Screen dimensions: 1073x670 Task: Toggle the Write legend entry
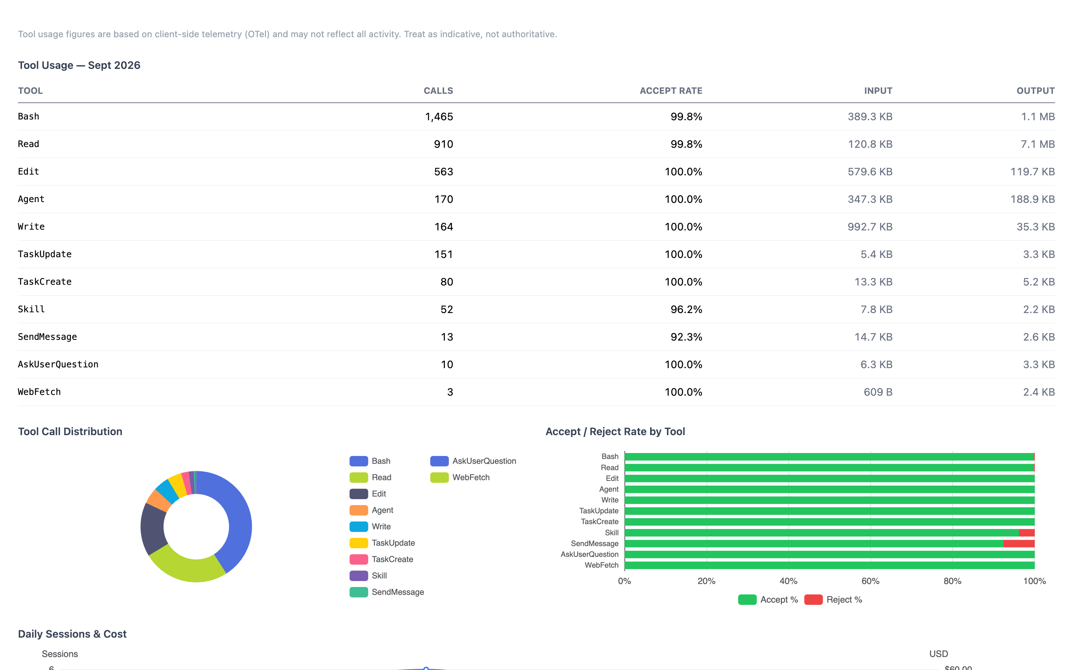(370, 526)
